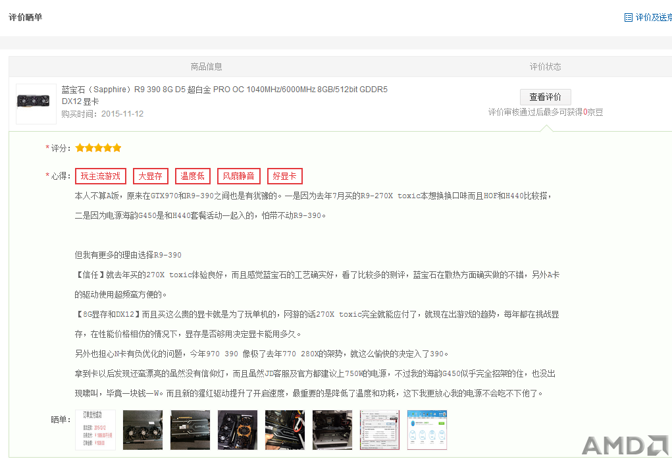Click the 评价审核通过后最多可获得0京豆 note
The image size is (672, 459).
(546, 112)
